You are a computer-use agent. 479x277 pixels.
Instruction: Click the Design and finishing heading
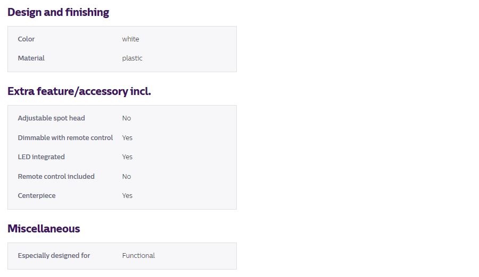click(58, 13)
